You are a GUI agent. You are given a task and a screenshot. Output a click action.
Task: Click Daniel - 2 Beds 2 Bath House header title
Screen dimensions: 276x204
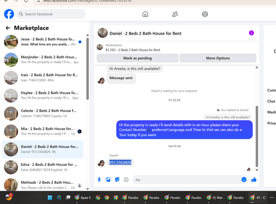click(x=145, y=34)
